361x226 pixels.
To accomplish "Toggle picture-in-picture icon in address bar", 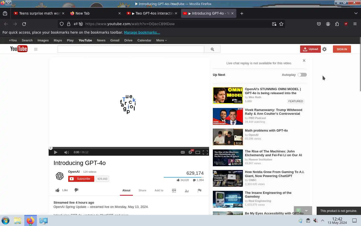I will point(274,24).
